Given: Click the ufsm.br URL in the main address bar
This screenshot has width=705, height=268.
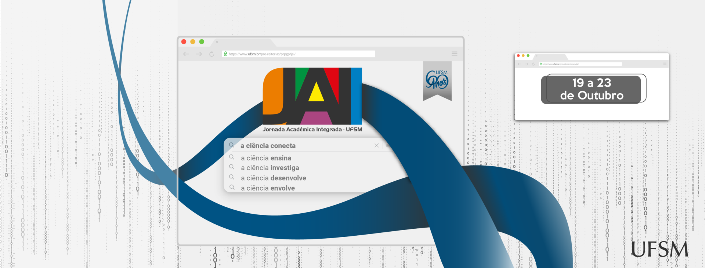Looking at the screenshot, I should coord(262,54).
